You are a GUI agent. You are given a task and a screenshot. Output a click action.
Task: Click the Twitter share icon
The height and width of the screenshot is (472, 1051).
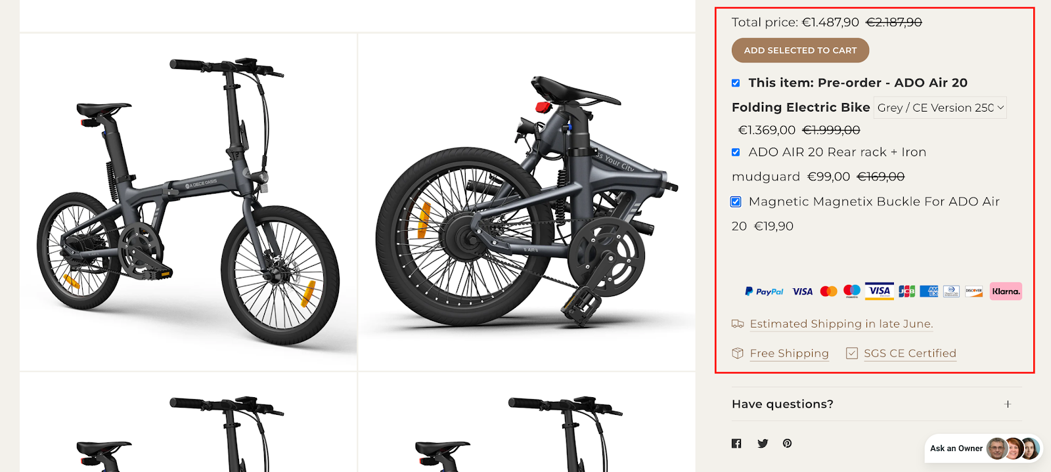[x=762, y=443]
